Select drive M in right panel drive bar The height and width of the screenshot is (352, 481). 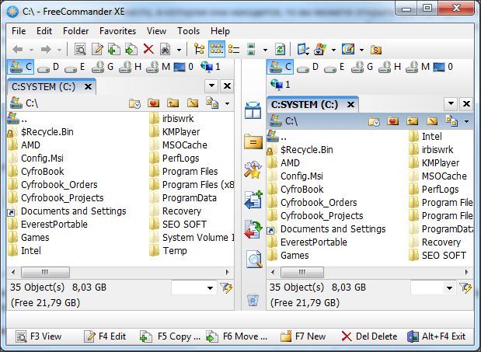tap(417, 67)
